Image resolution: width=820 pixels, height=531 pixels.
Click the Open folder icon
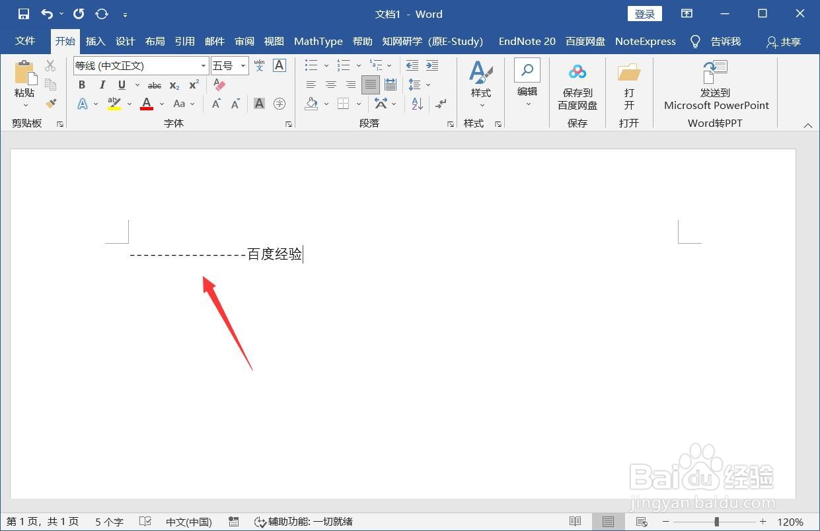(629, 71)
